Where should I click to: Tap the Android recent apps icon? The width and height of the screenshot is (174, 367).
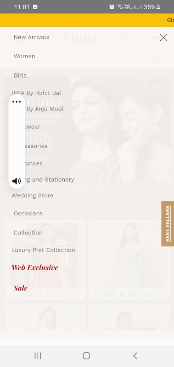[x=38, y=356]
